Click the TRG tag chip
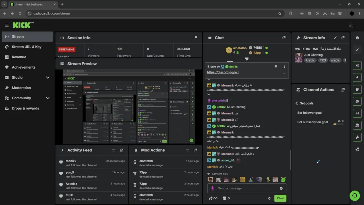Viewport: 364px width, 205px height. [x=323, y=60]
